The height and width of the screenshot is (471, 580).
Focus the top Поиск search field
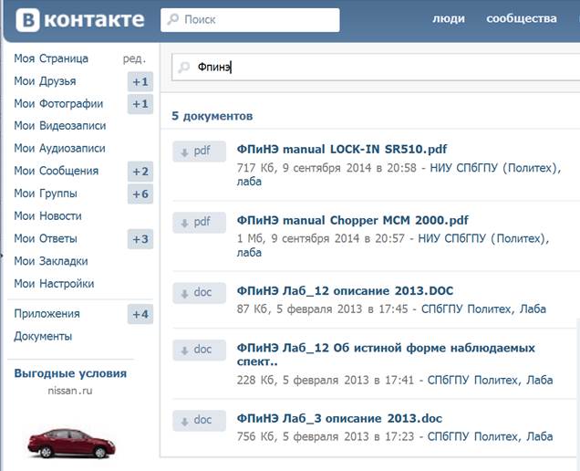[x=250, y=20]
